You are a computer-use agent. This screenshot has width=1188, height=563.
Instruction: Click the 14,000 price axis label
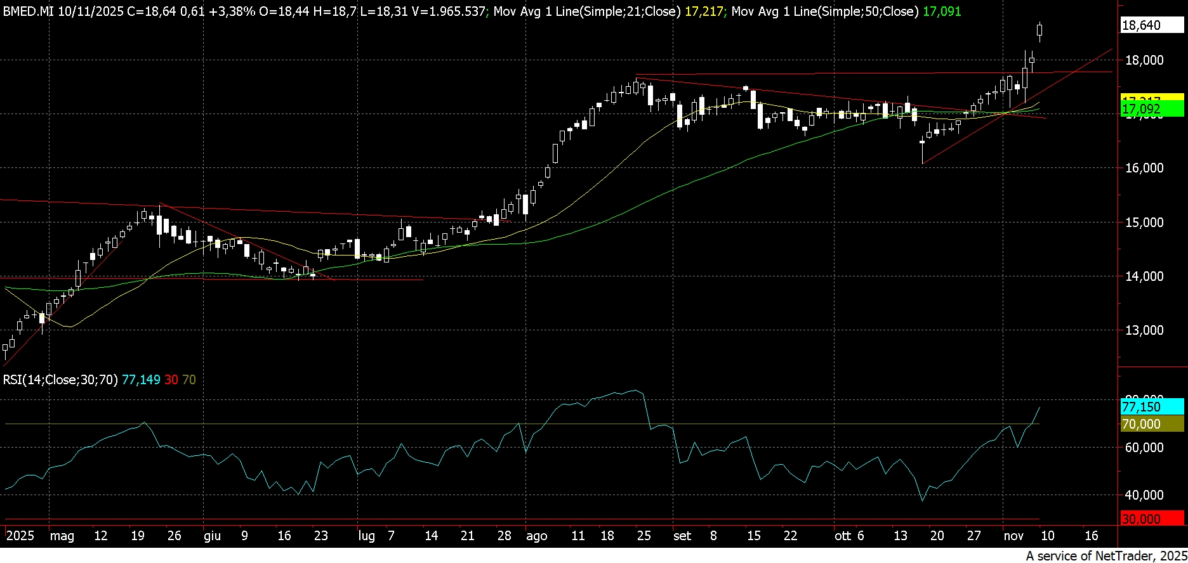(1144, 276)
